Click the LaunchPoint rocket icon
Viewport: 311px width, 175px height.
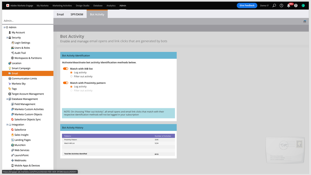12,155
